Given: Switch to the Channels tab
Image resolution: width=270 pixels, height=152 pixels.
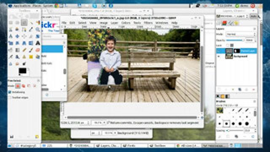Looking at the screenshot, I should 224,23.
